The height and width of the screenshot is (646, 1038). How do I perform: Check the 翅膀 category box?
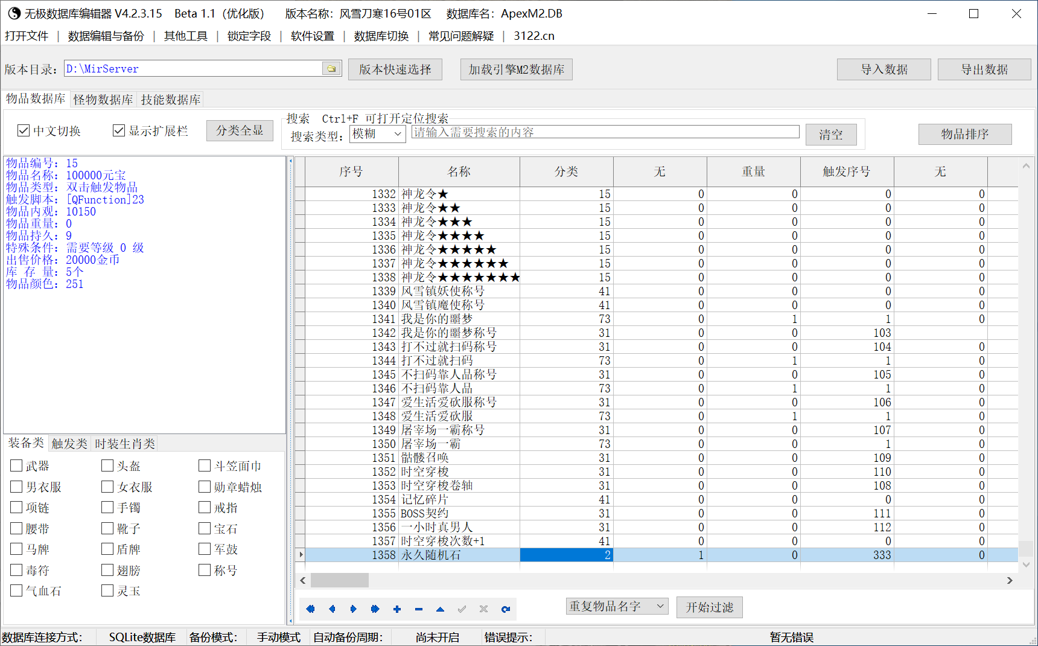[107, 570]
